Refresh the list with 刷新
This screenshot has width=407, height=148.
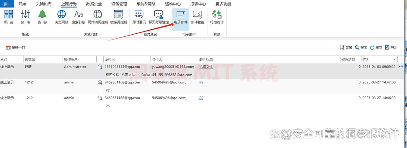376,48
